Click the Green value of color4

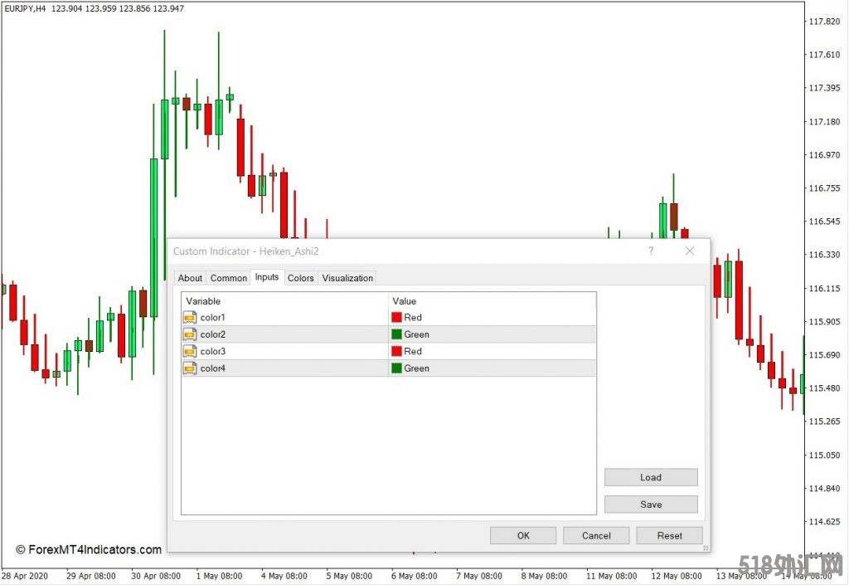pos(416,368)
